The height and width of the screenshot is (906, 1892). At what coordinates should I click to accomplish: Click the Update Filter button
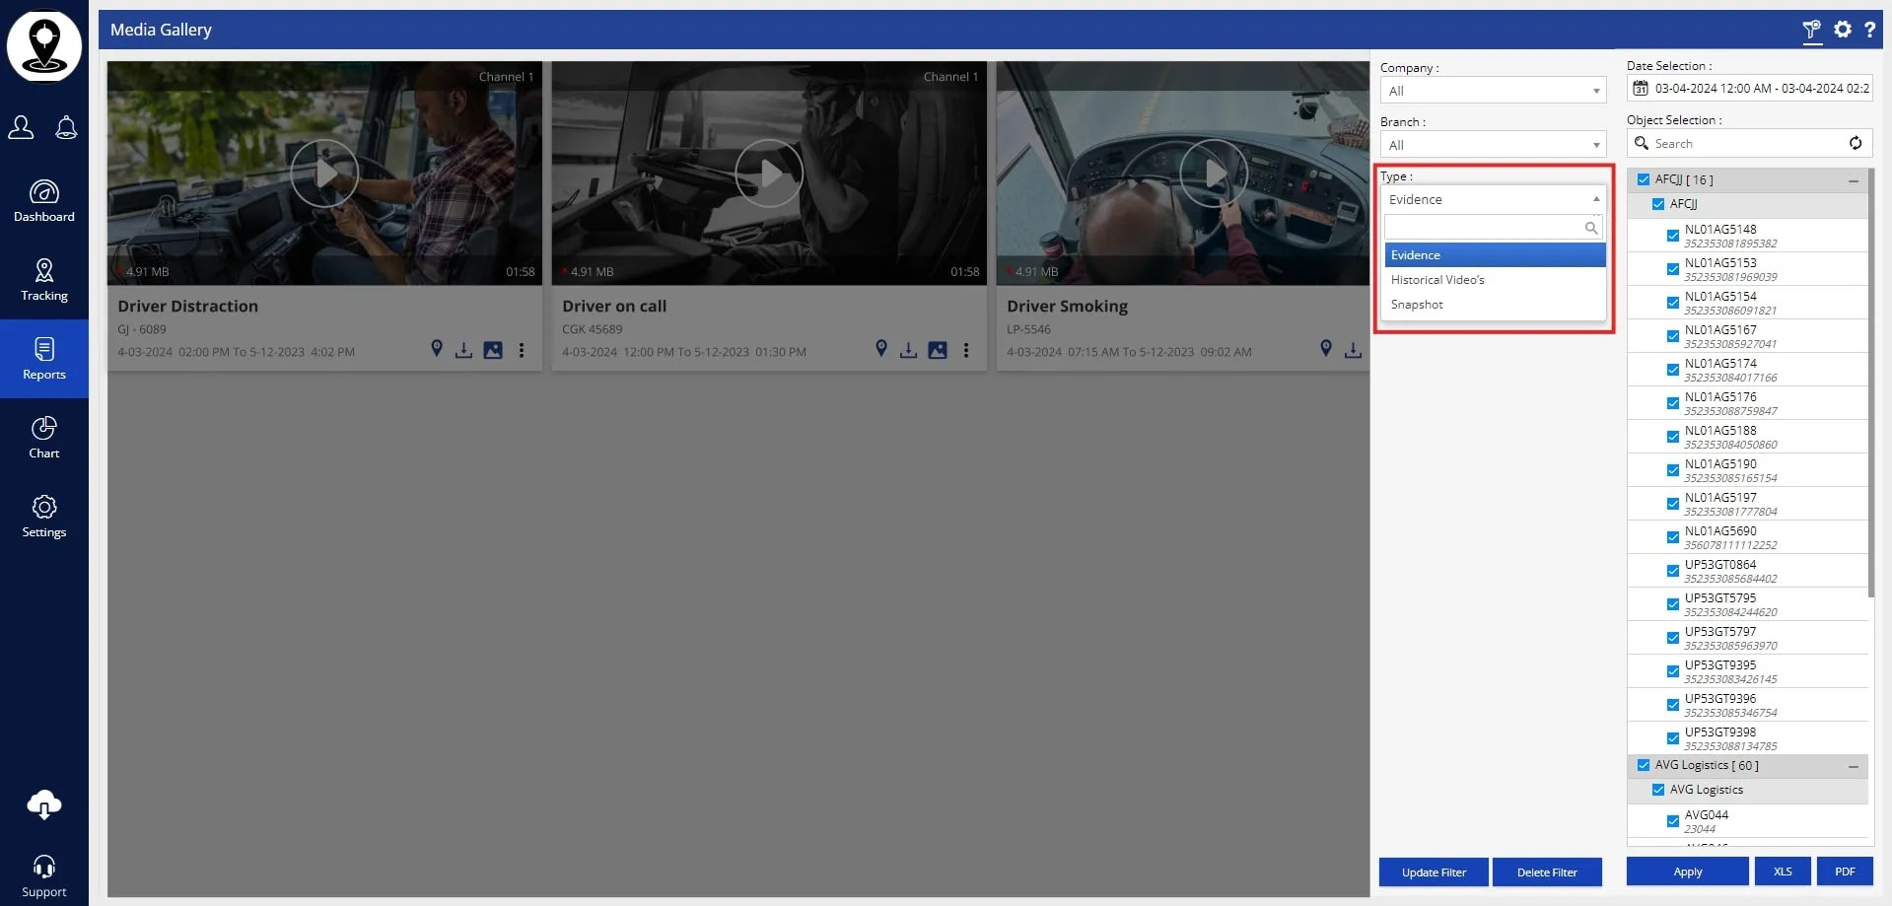click(x=1433, y=872)
